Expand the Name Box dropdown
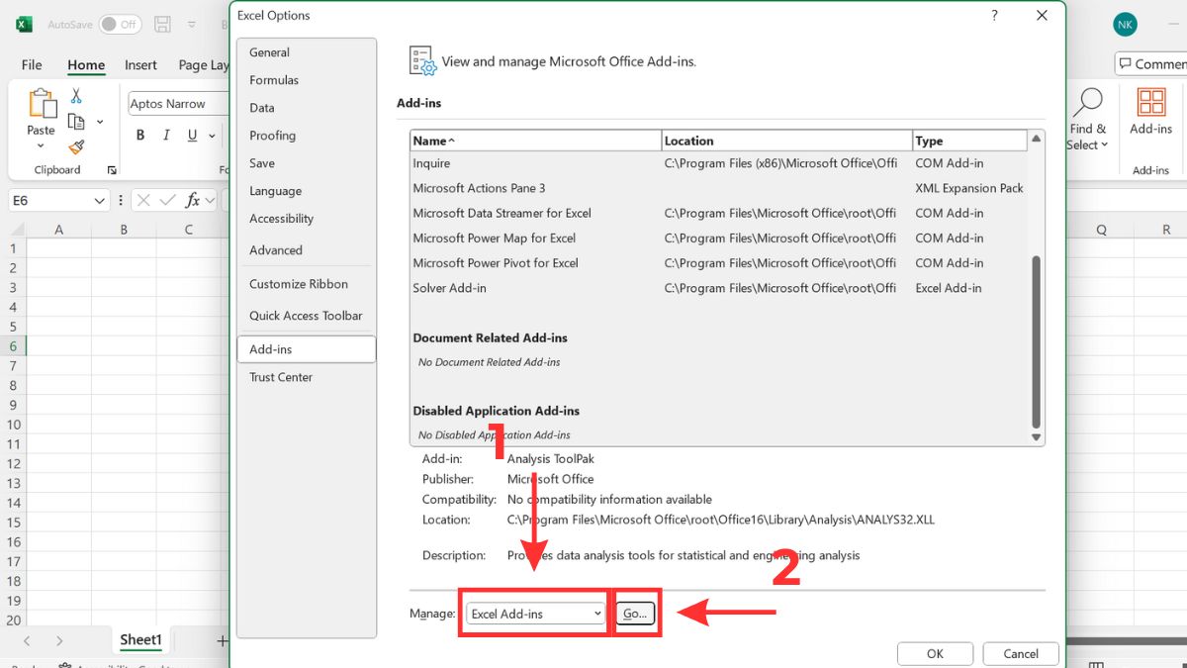The width and height of the screenshot is (1187, 668). 99,201
